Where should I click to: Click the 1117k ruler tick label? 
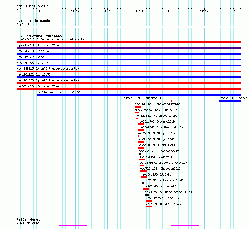click(107, 11)
